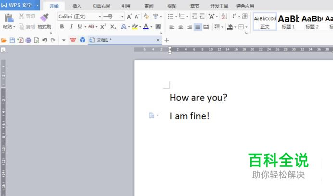Screen dimensions: 333x196
Task: Insert table grid icon in paragraph group
Action: pyautogui.click(x=244, y=16)
